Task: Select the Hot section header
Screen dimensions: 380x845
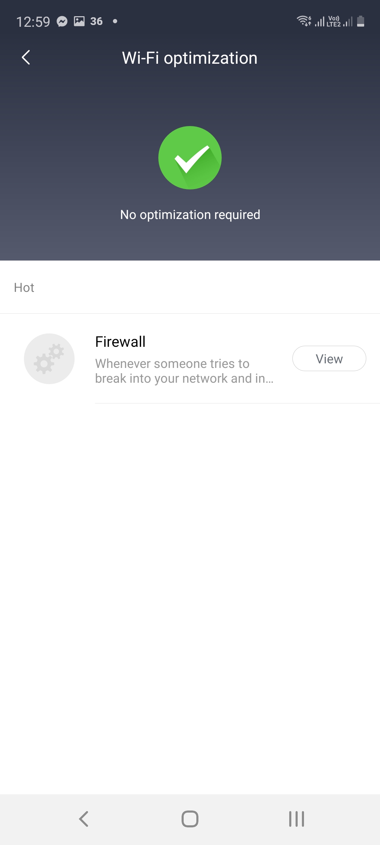Action: point(24,288)
